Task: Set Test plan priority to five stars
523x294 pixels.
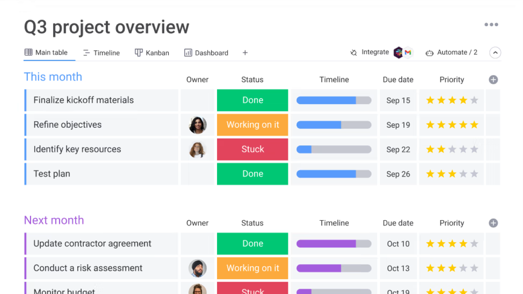Action: [x=474, y=174]
